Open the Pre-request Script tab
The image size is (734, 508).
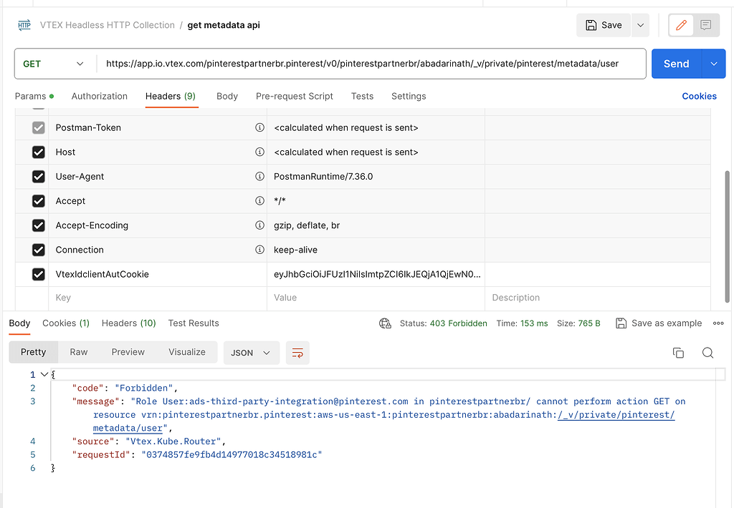click(295, 97)
